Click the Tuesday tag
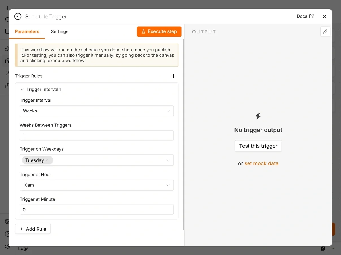 pyautogui.click(x=38, y=160)
